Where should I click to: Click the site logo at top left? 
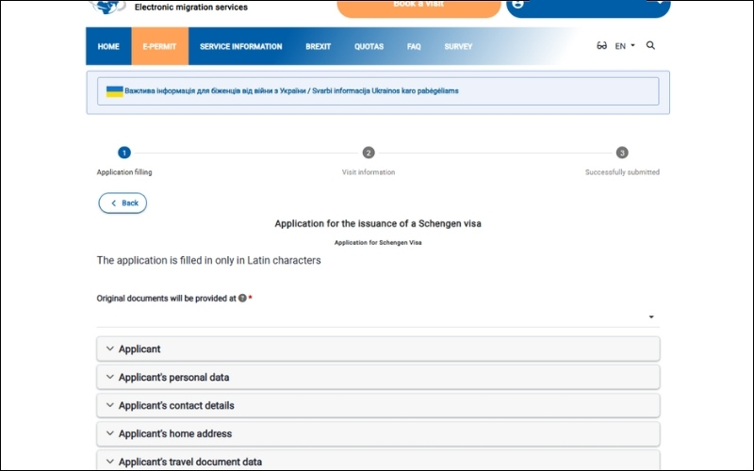pos(107,6)
